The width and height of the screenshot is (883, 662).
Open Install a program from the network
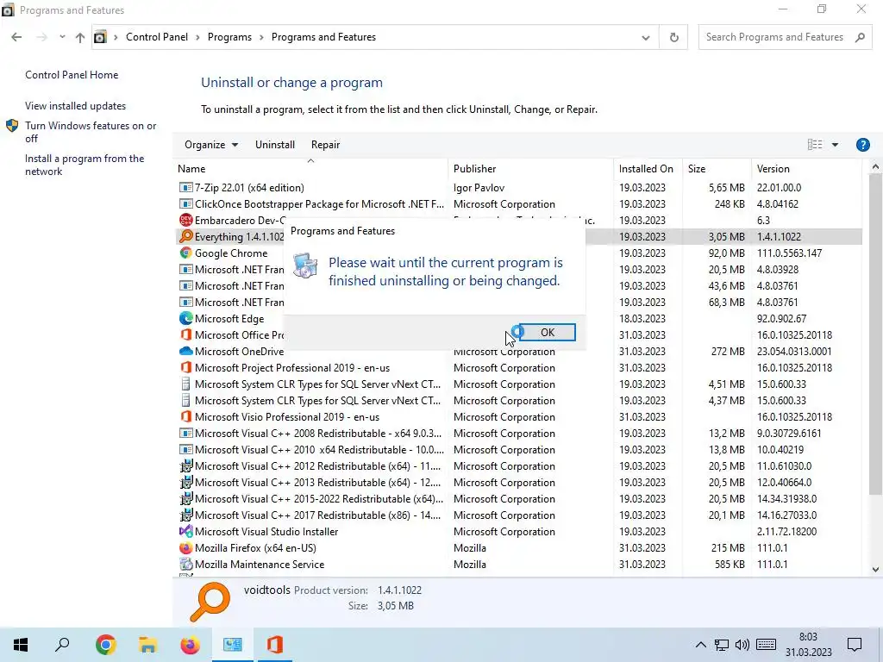click(x=85, y=165)
